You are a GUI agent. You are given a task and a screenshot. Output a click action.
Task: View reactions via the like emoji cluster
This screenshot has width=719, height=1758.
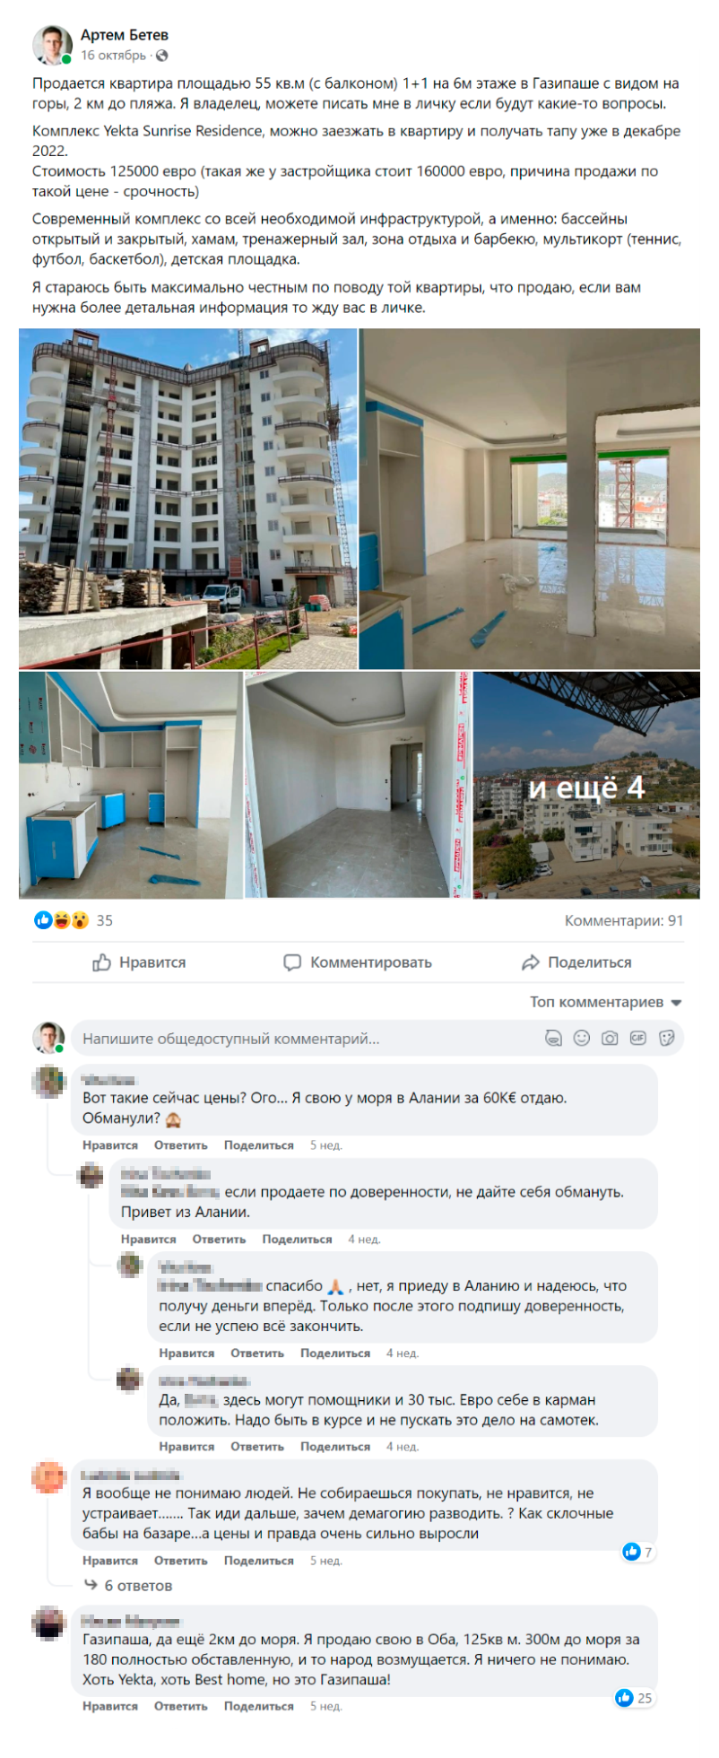tap(61, 920)
